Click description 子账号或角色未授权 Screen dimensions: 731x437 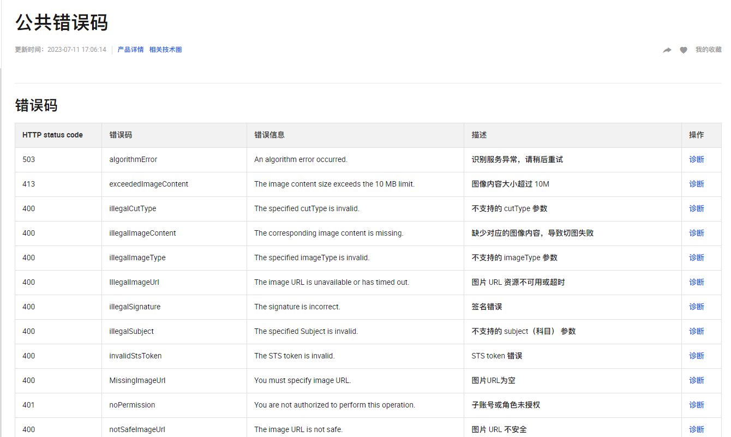point(506,405)
